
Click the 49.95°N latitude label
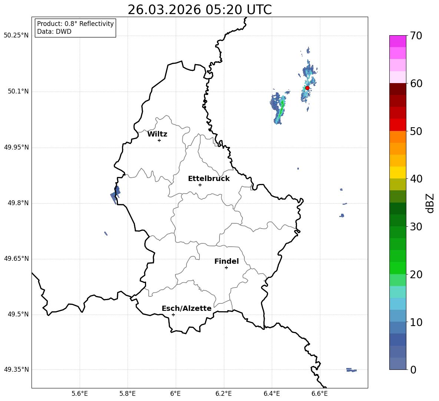coord(16,147)
